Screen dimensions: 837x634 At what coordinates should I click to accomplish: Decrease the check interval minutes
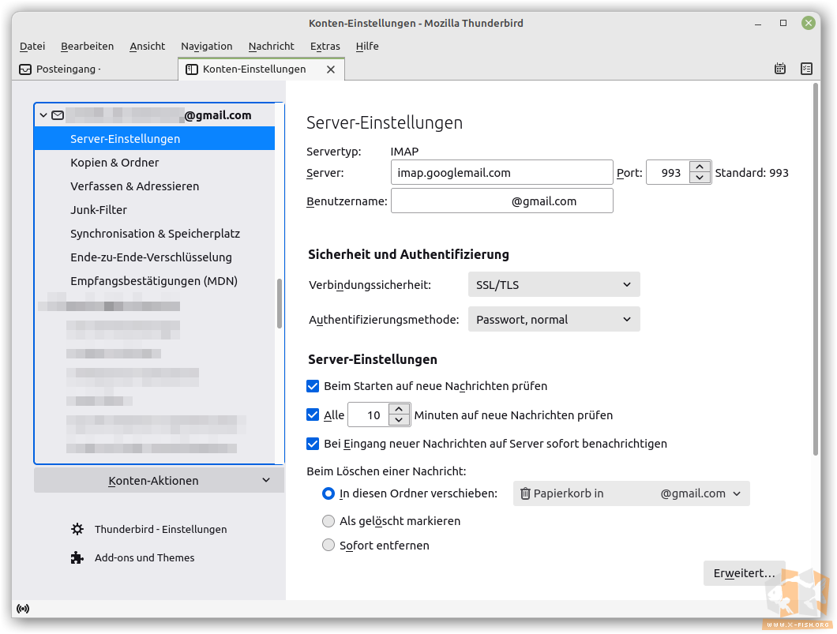(x=400, y=421)
